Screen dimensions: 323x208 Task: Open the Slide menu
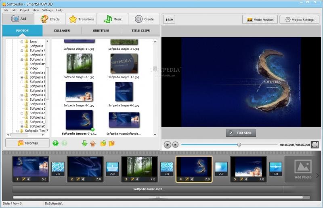point(36,10)
